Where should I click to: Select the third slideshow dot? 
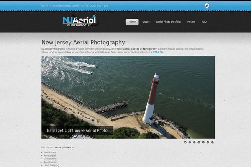coord(194,142)
